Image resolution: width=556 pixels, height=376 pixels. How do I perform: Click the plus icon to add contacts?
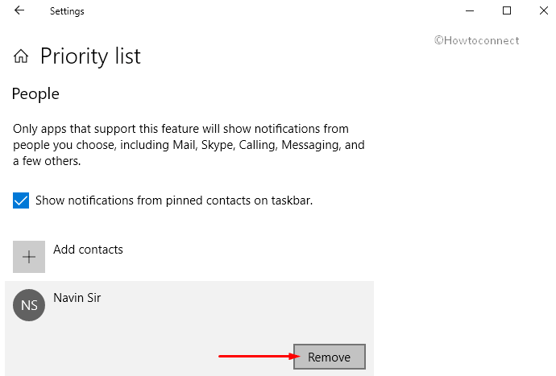coord(29,257)
